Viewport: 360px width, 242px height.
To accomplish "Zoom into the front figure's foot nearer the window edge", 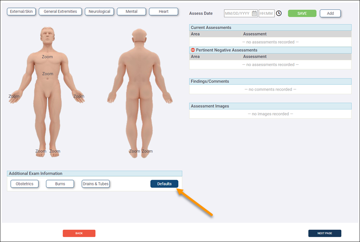I will click(x=40, y=151).
